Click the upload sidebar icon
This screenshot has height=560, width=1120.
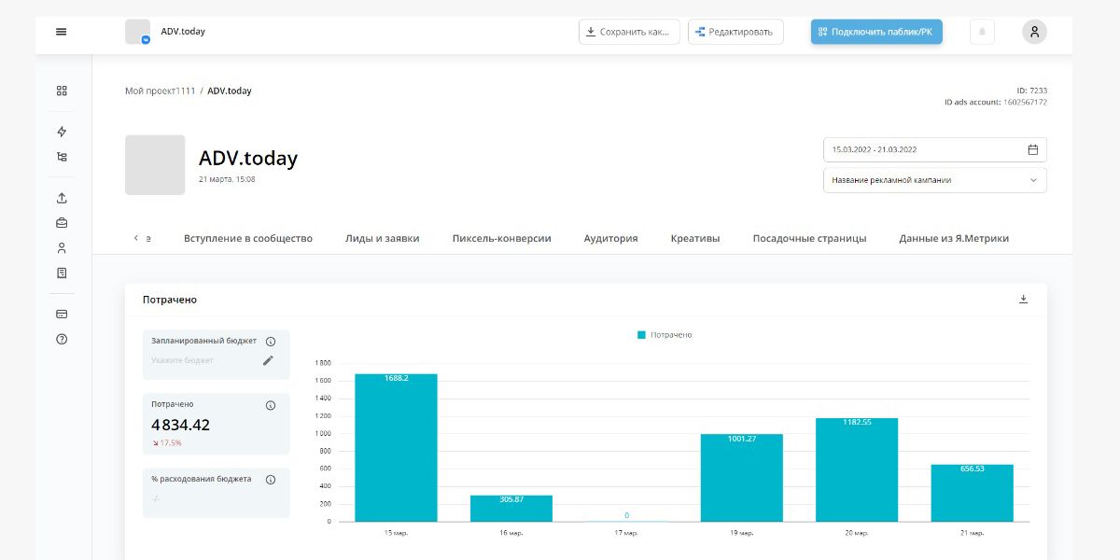click(62, 198)
